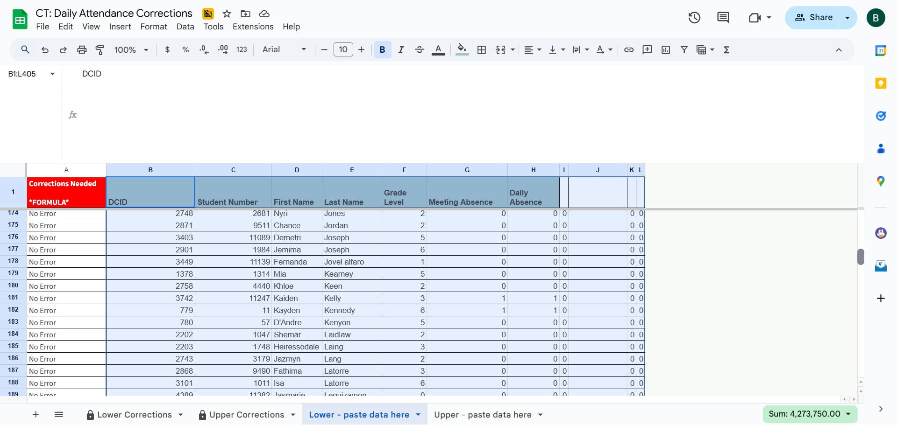Switch to Upper Corrections sheet tab
This screenshot has width=897, height=425.
pyautogui.click(x=247, y=415)
